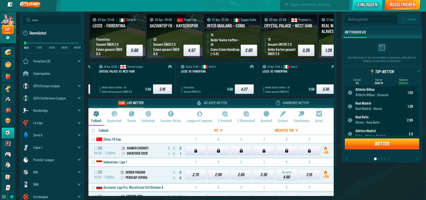The image size is (426, 200).
Task: Click the Buchungscode input field
Action: [370, 19]
